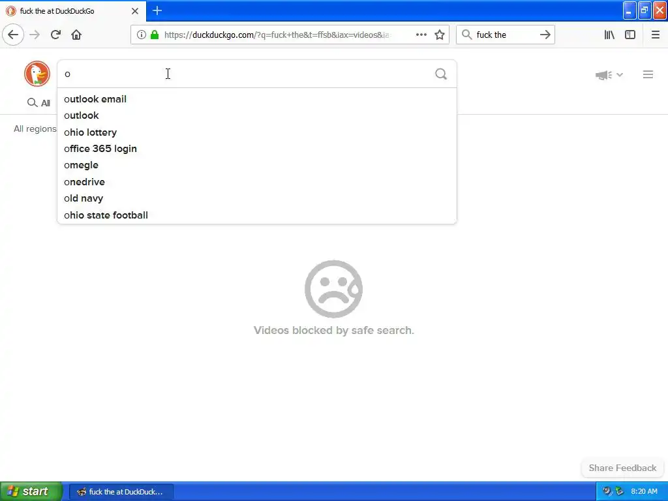Bookmark this page with the star
The image size is (668, 501).
pos(440,35)
